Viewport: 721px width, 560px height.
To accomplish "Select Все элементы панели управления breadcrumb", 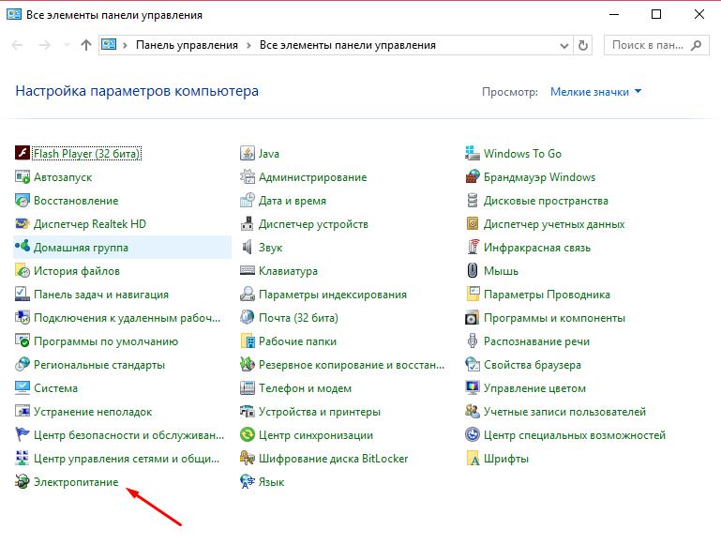I will tap(347, 45).
